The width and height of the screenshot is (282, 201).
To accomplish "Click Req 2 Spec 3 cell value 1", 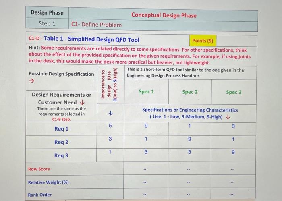I will pos(233,139).
